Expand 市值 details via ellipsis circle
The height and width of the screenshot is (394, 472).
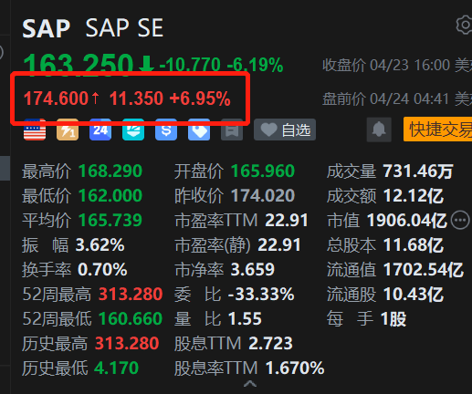pos(460,220)
